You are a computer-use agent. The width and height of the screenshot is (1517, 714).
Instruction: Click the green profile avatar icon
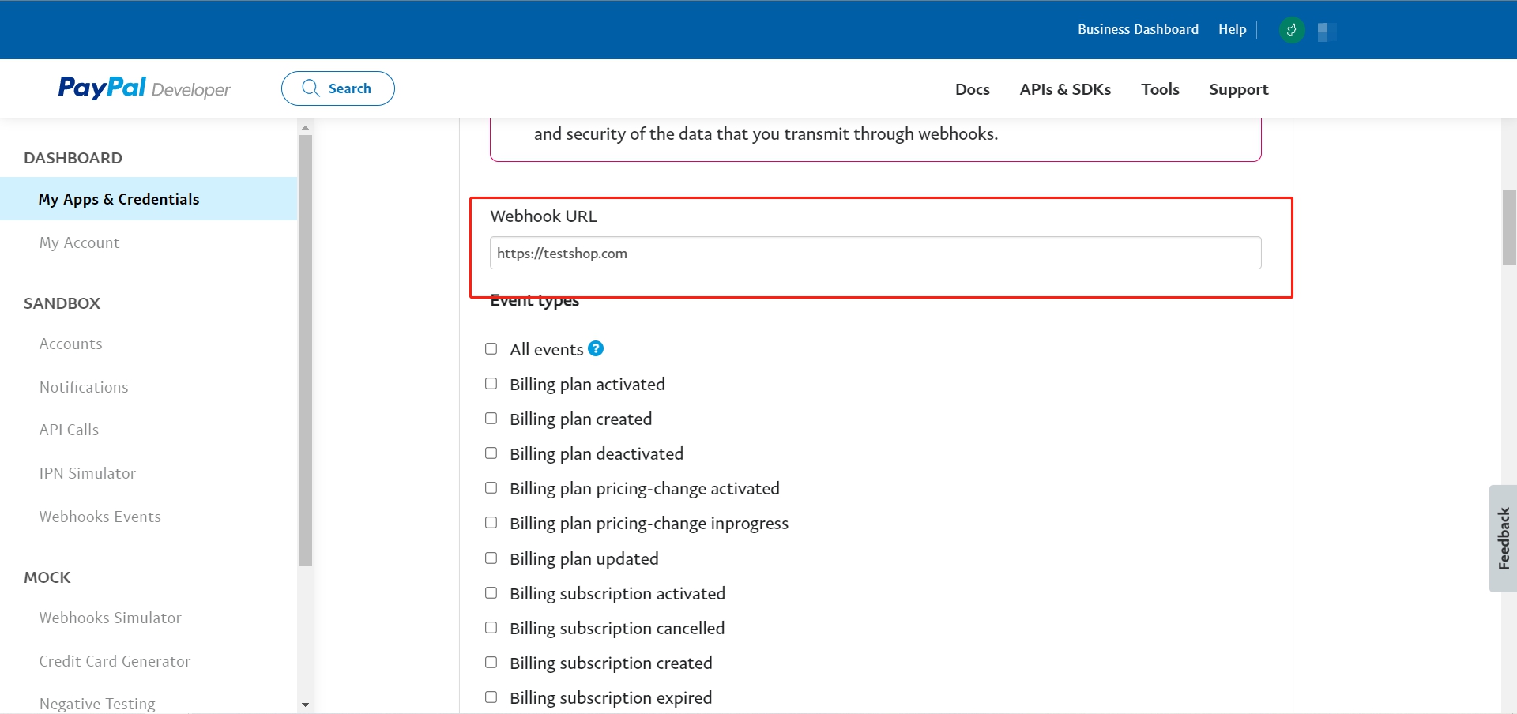pyautogui.click(x=1292, y=30)
